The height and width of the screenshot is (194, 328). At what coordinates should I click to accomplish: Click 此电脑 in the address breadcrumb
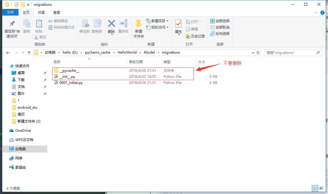[x=50, y=52]
